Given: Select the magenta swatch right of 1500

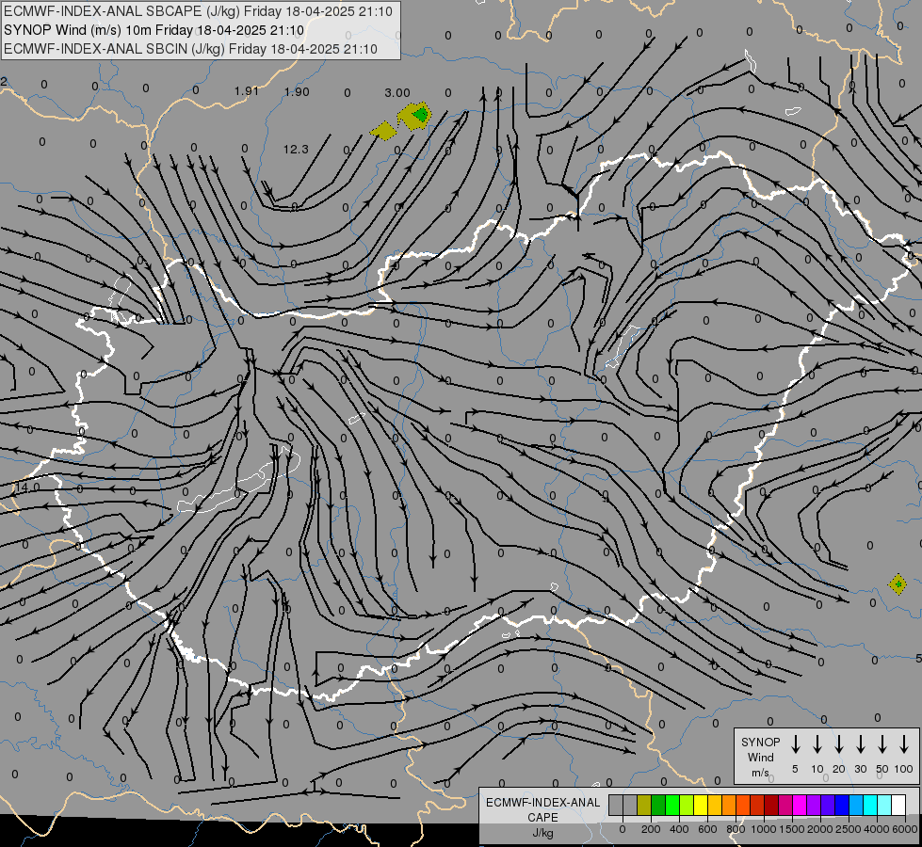Looking at the screenshot, I should click(x=800, y=805).
